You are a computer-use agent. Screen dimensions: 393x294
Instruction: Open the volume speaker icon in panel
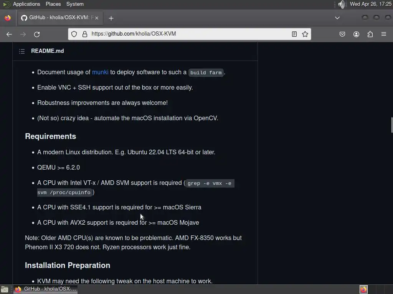click(x=342, y=4)
